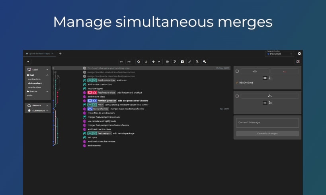Click the open external window icon
The width and height of the screenshot is (326, 195).
point(298,62)
